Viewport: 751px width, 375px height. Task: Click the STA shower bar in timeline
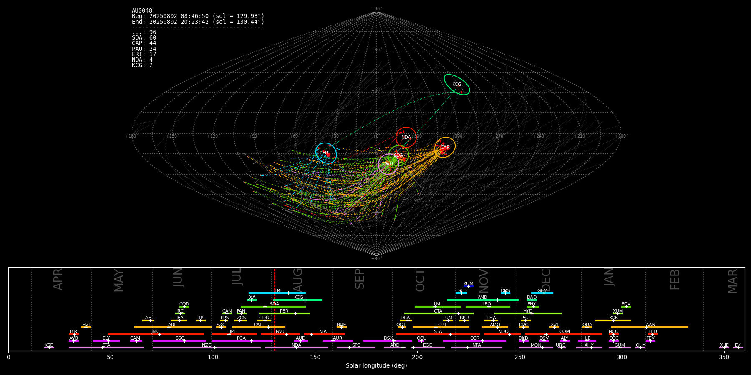point(438,334)
